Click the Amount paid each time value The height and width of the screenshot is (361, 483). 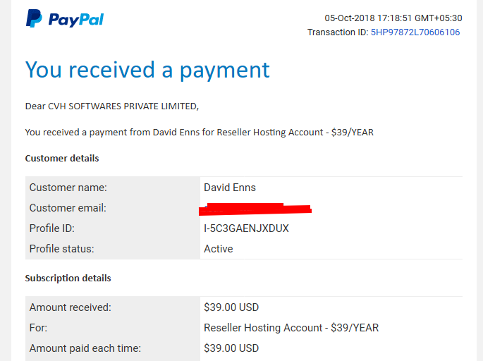(231, 348)
